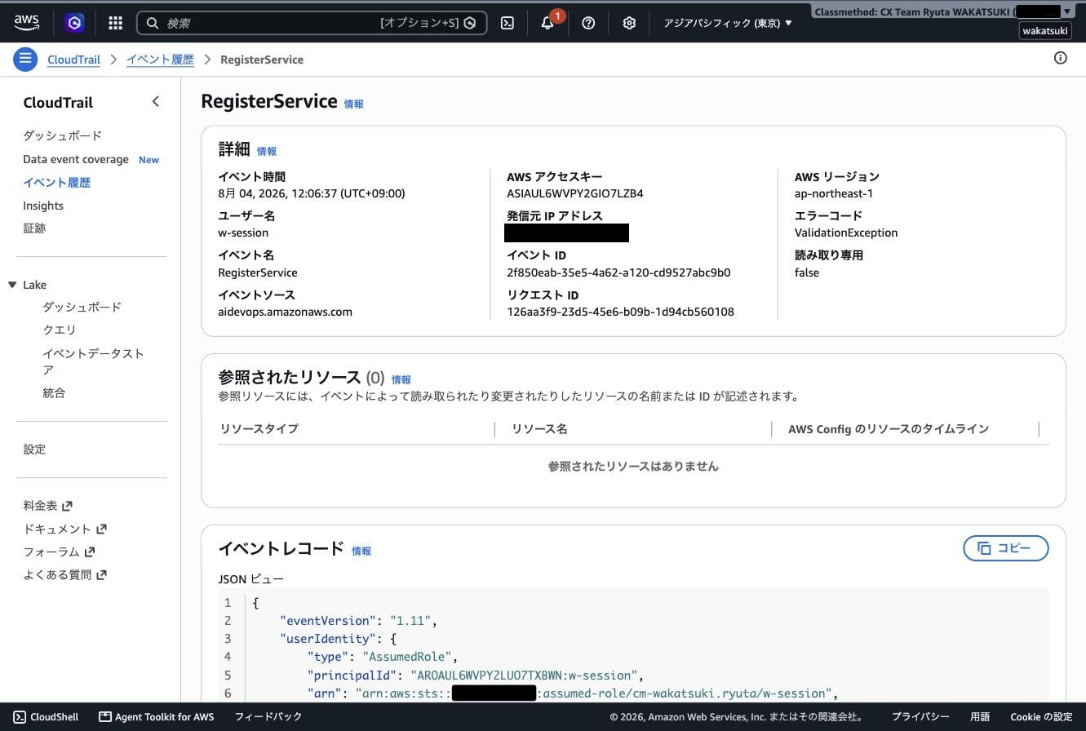Click in the 検索 search field
Image resolution: width=1086 pixels, height=731 pixels.
[x=312, y=23]
